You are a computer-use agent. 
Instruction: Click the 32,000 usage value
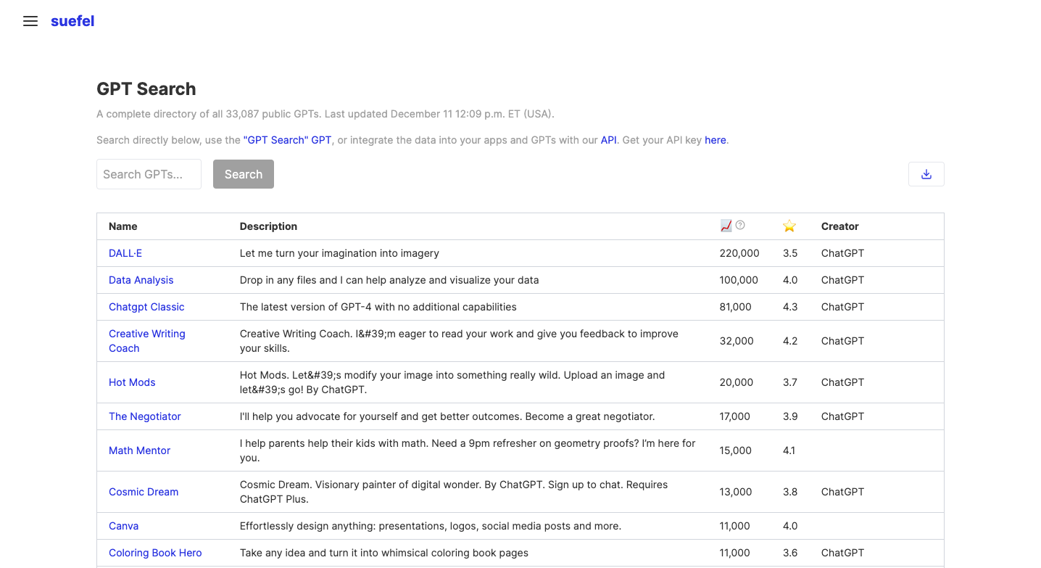pos(737,341)
